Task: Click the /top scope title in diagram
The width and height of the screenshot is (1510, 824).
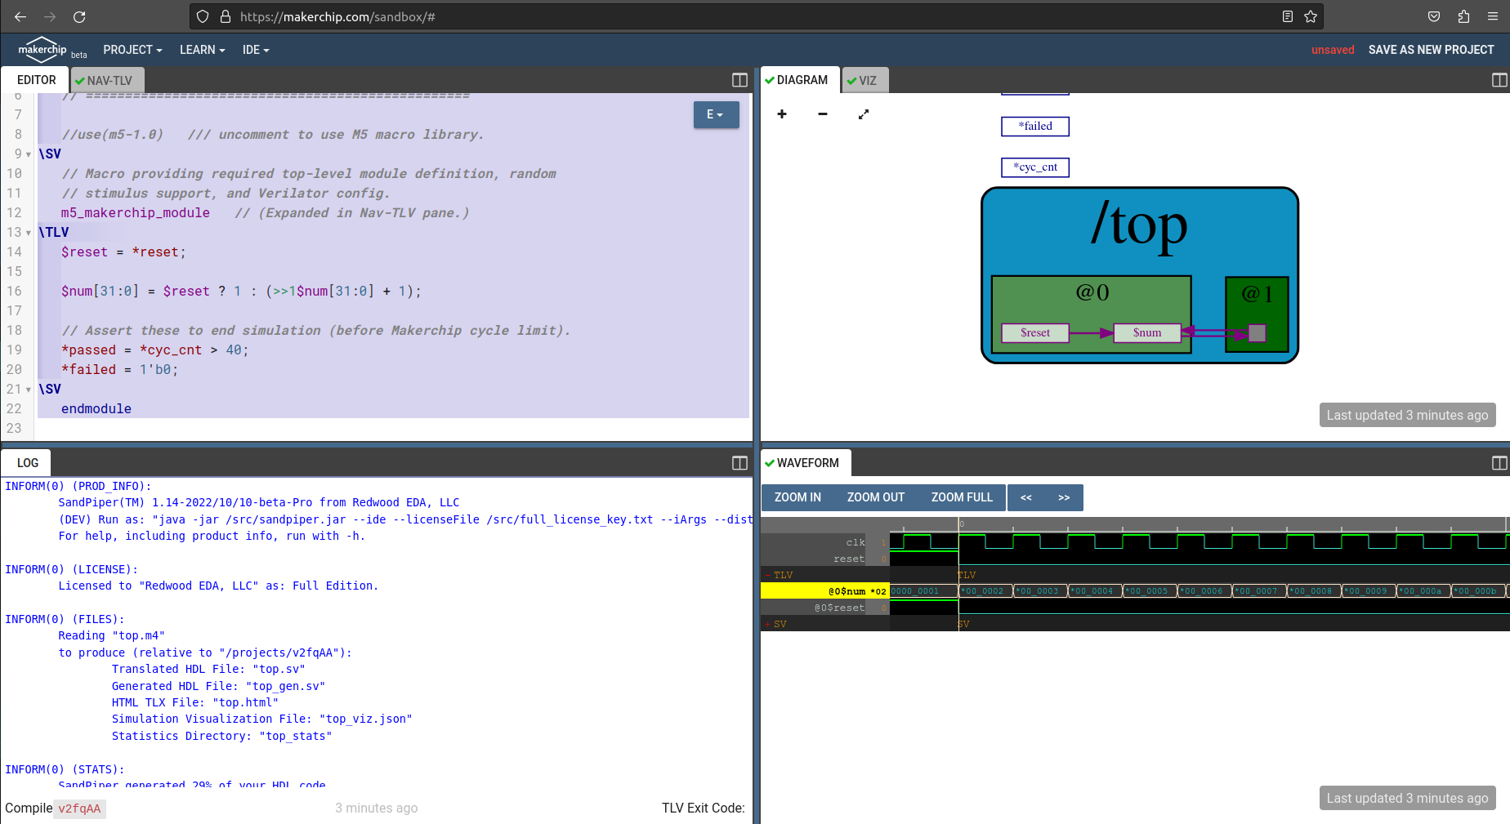Action: (x=1139, y=225)
